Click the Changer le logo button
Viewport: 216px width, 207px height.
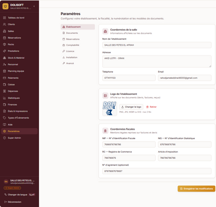131,107
